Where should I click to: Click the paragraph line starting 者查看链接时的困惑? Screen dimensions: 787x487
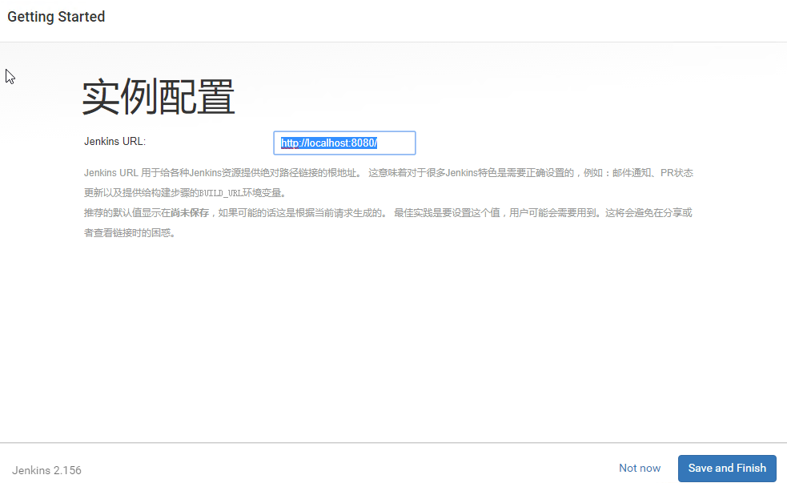coord(130,233)
